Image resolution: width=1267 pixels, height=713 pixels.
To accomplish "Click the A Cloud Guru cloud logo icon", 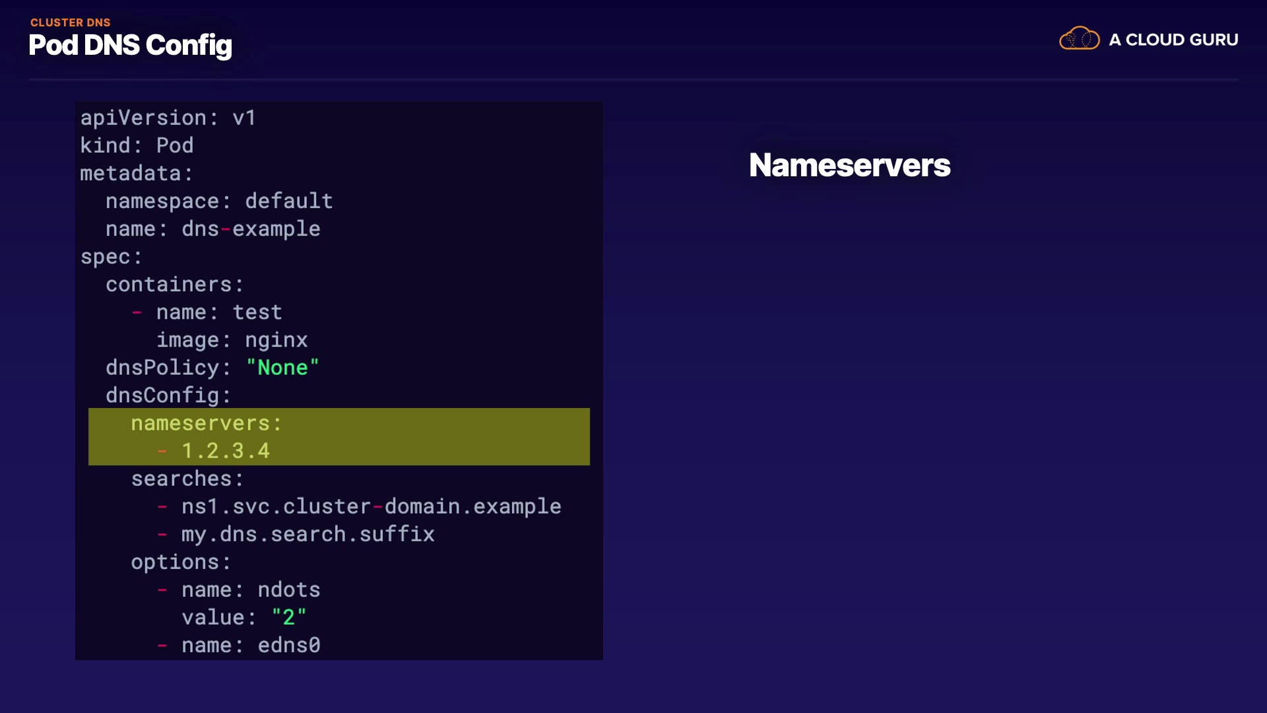I will point(1079,39).
